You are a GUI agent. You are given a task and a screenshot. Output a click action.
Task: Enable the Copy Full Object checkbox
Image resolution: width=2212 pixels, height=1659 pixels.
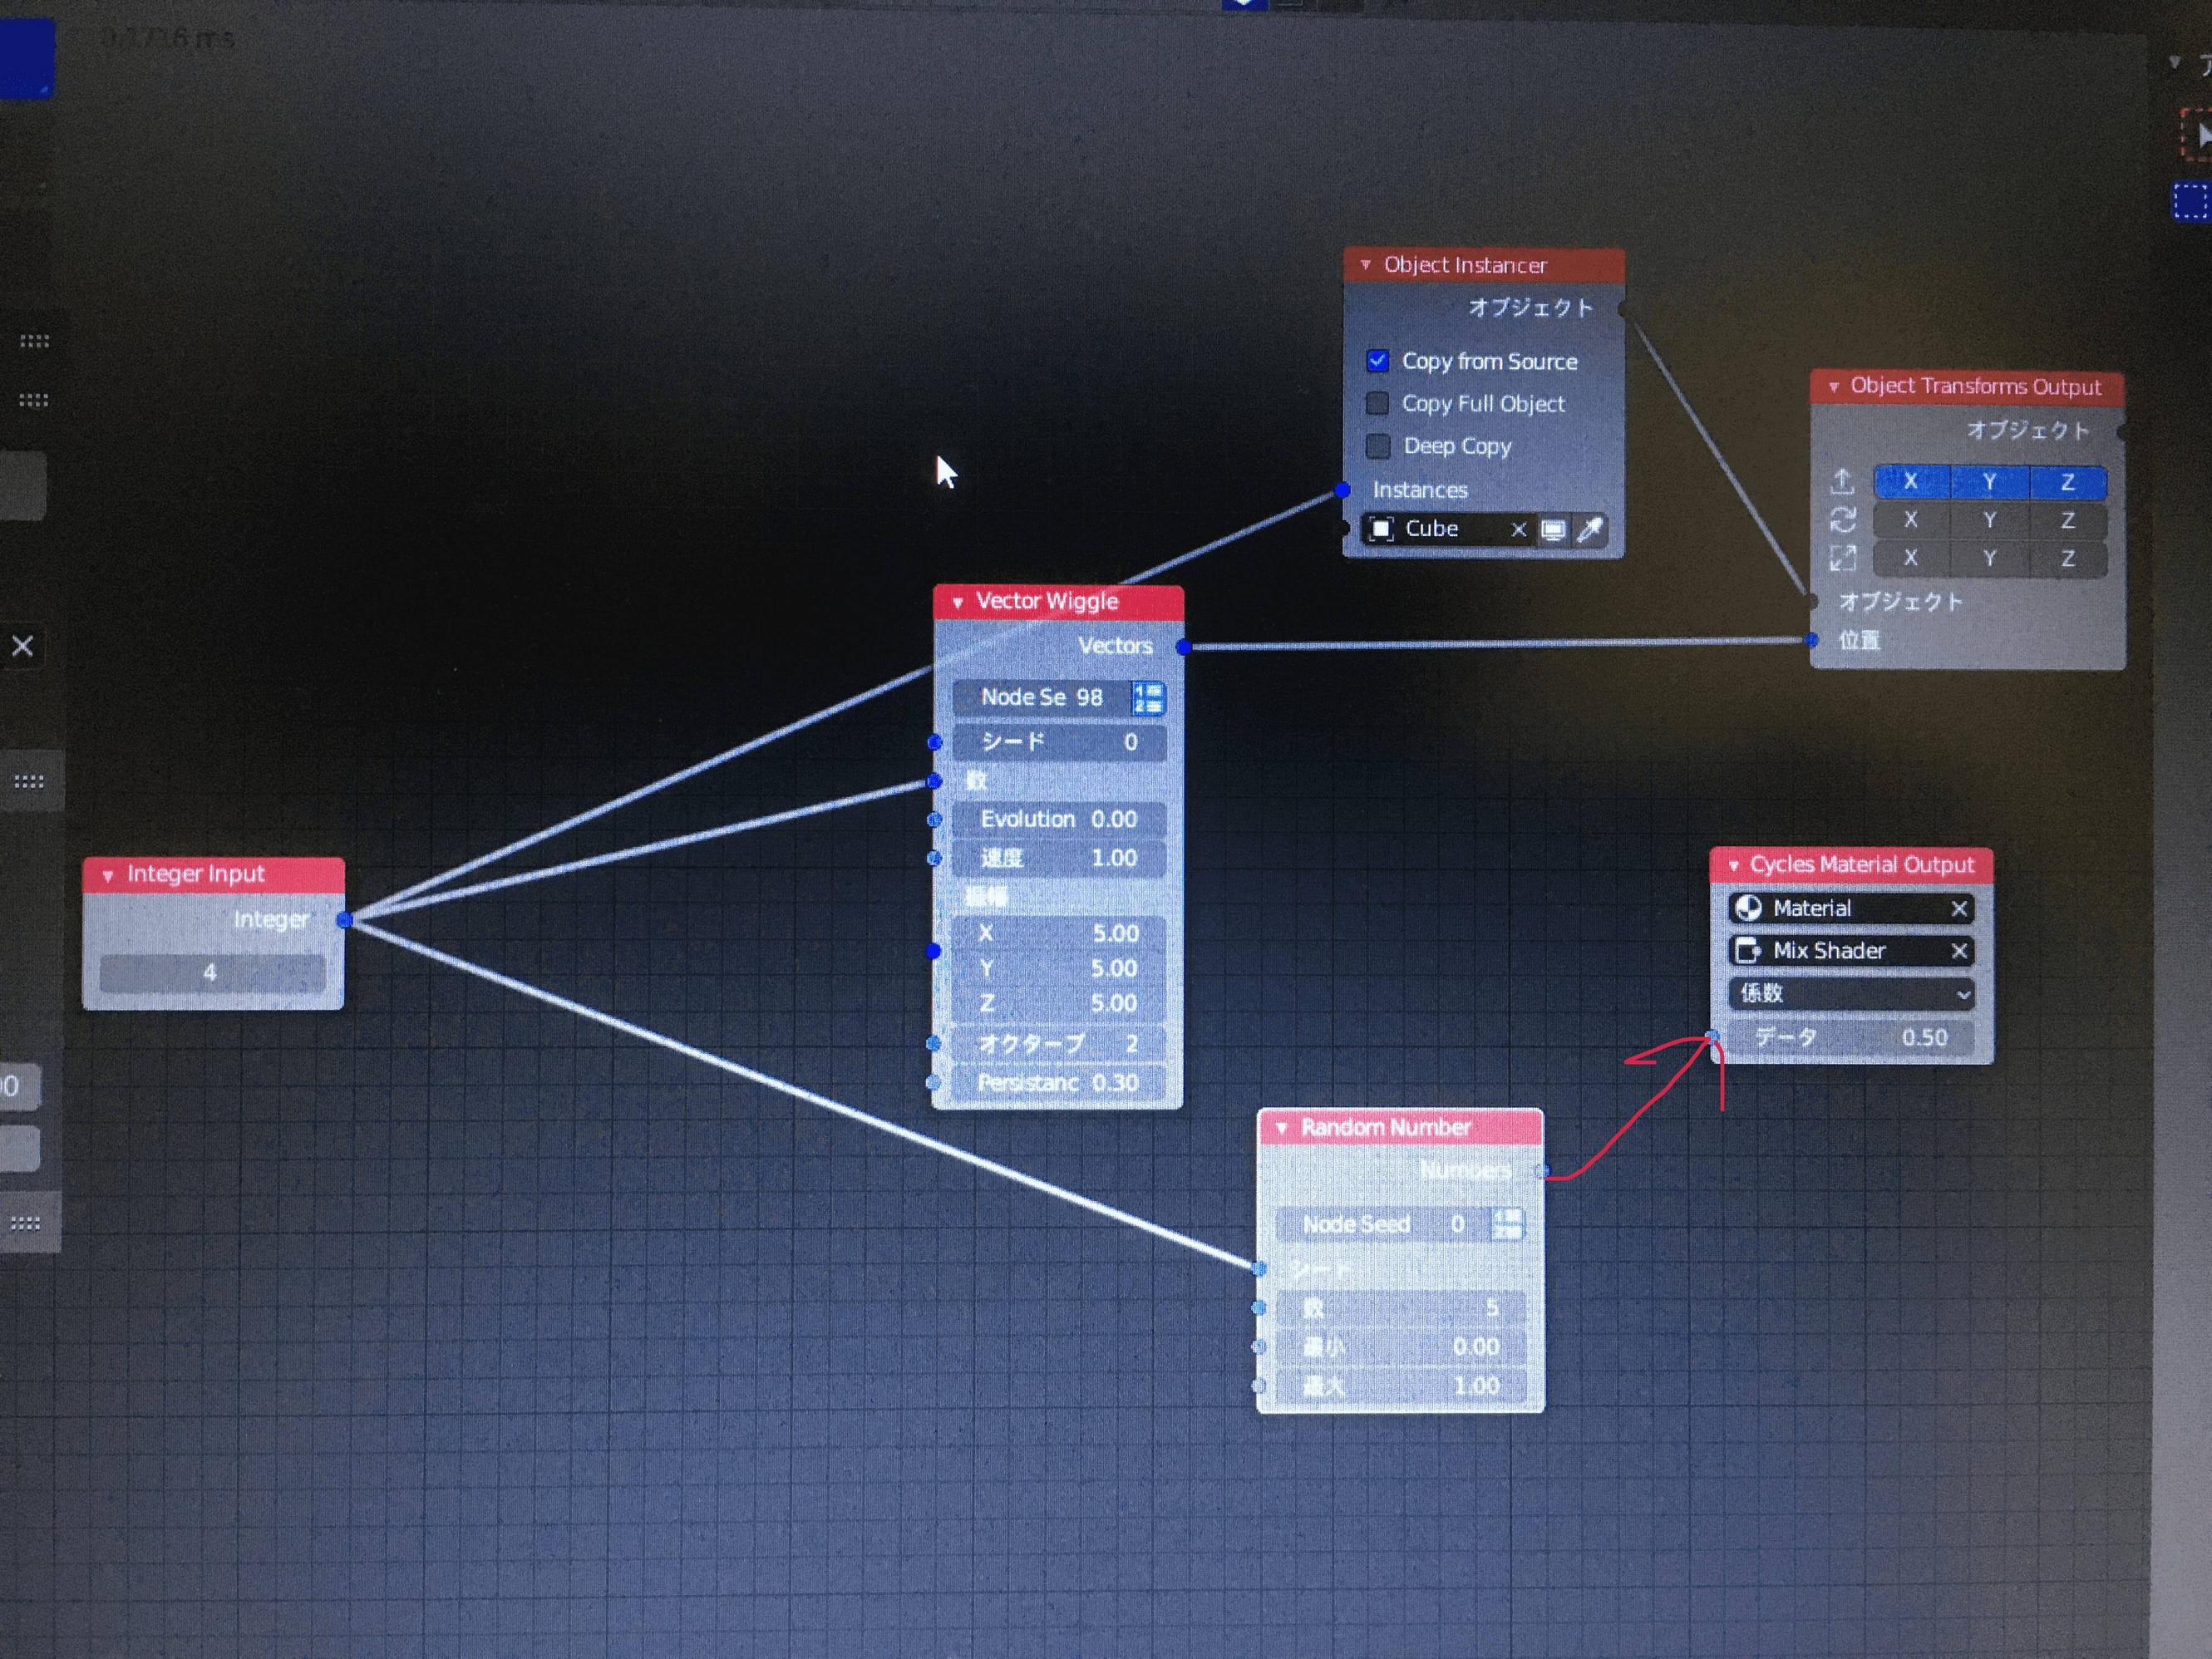(x=1377, y=403)
